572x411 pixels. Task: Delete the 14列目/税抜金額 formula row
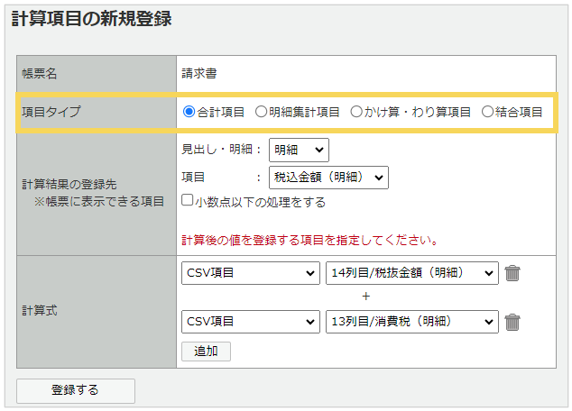[512, 273]
